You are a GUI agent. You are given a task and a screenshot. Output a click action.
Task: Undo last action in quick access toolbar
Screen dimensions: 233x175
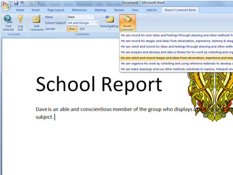tap(22, 3)
